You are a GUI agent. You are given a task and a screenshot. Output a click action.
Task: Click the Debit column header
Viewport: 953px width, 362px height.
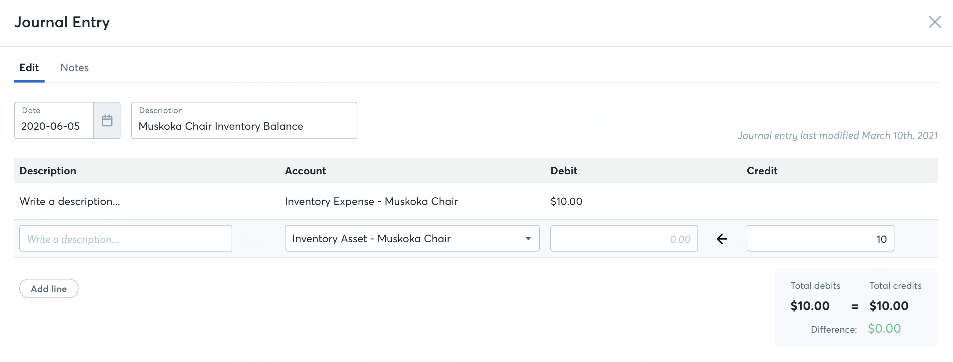click(563, 171)
